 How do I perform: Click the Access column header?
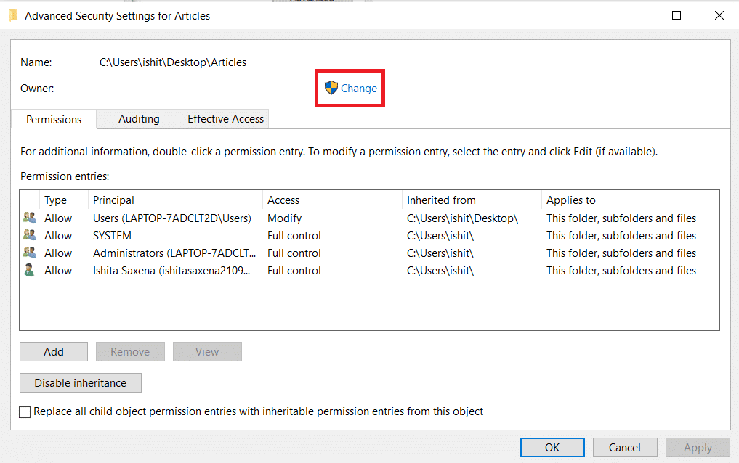[x=283, y=200]
